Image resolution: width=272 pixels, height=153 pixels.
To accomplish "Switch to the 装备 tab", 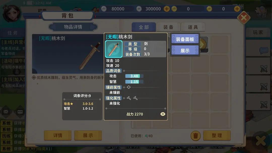I will (x=168, y=27).
